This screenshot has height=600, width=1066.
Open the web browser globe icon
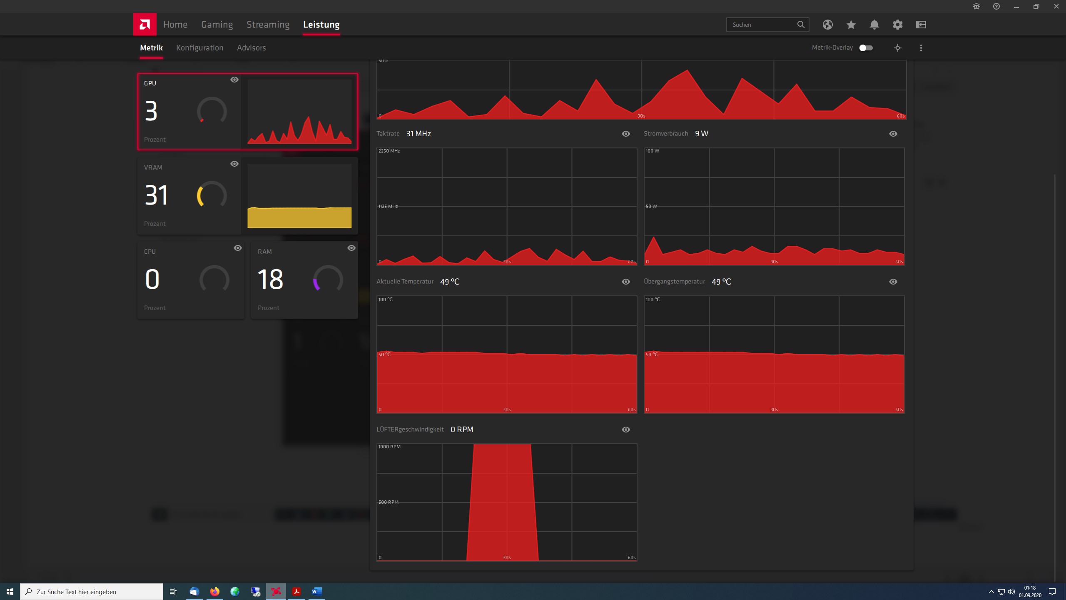point(827,25)
